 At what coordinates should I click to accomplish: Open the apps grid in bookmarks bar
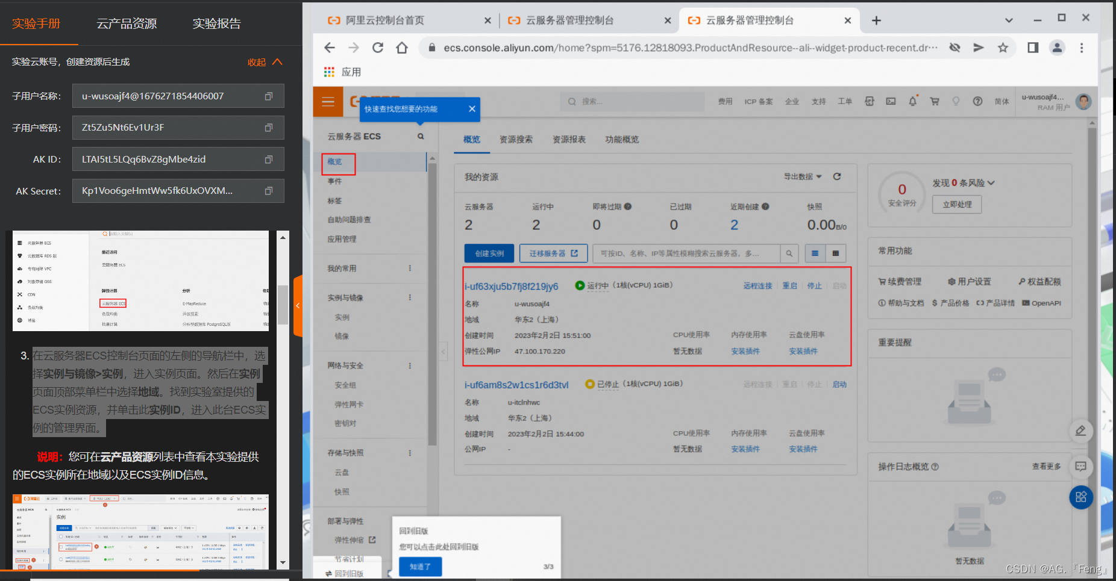[x=329, y=72]
